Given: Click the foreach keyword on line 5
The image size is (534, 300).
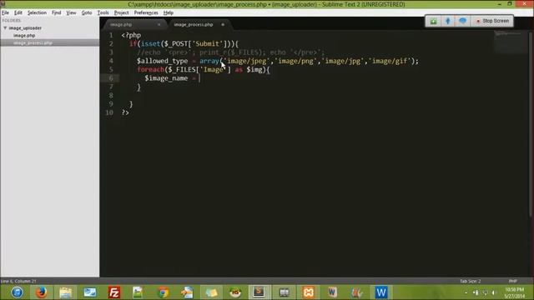Looking at the screenshot, I should point(150,69).
